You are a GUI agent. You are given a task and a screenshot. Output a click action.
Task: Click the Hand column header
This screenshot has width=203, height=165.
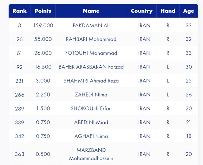tap(168, 11)
